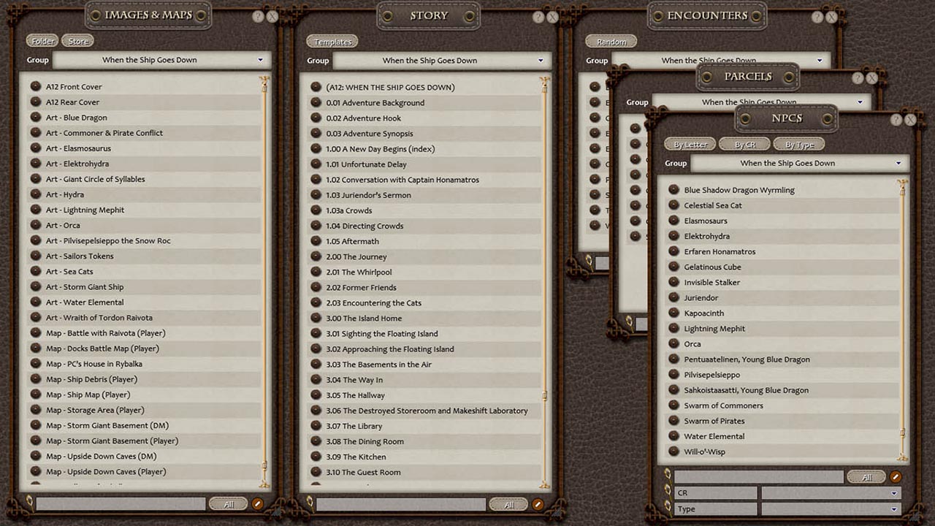This screenshot has height=526, width=935.
Task: Switch to the Folder tab in Images & Maps
Action: point(42,40)
